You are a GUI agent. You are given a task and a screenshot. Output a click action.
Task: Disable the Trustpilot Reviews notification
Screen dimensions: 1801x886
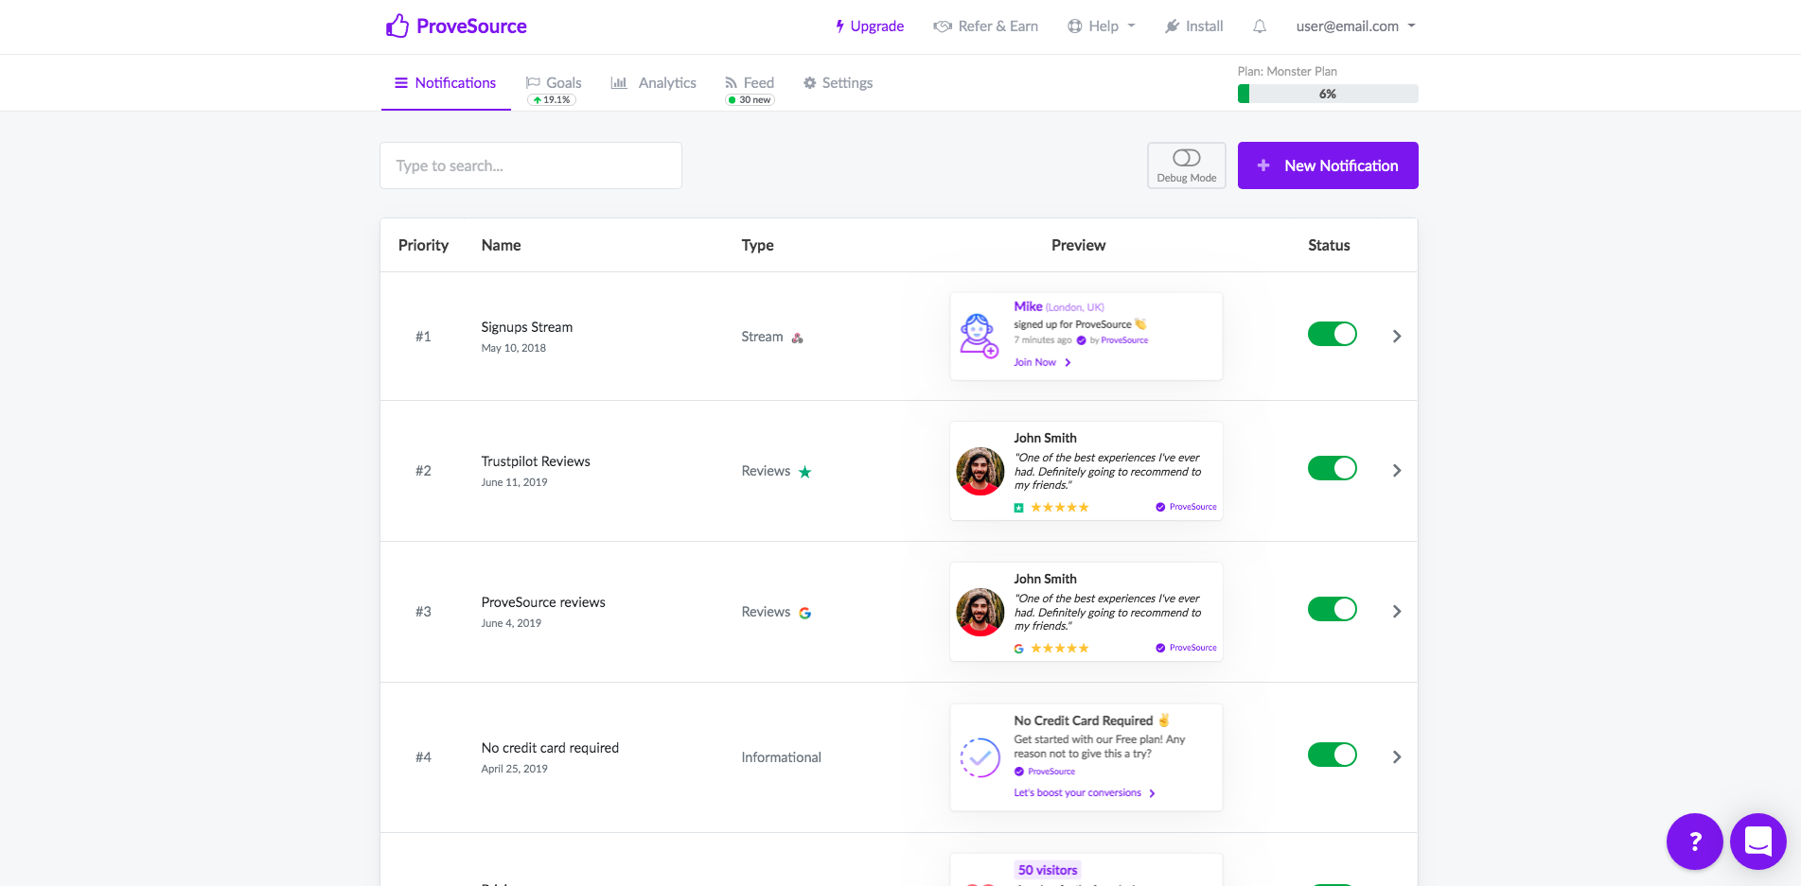[1333, 468]
